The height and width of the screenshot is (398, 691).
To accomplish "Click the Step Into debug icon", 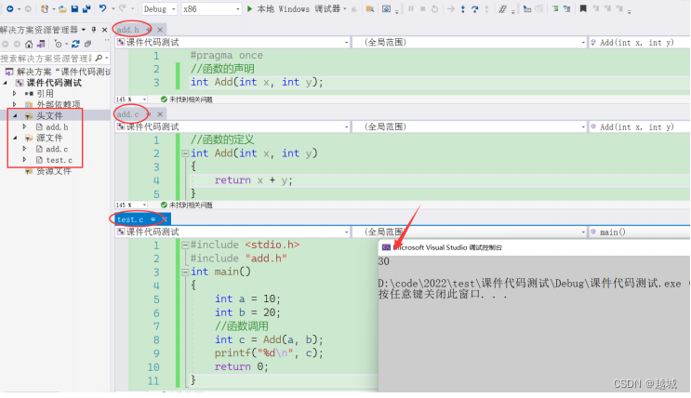I will (463, 8).
